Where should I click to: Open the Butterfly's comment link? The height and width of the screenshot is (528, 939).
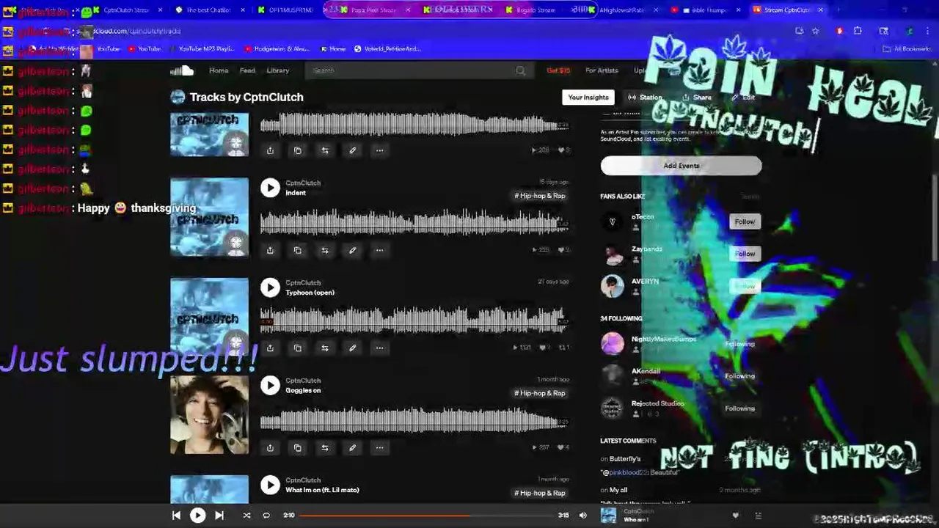tap(625, 459)
